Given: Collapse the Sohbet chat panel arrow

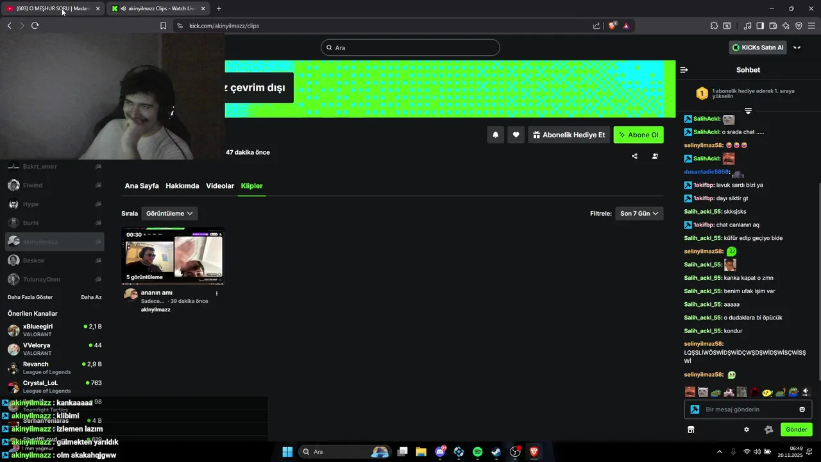Looking at the screenshot, I should click(684, 70).
